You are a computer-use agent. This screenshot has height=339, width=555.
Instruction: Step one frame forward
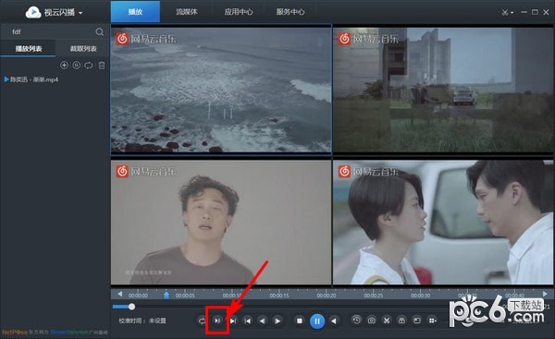point(277,321)
